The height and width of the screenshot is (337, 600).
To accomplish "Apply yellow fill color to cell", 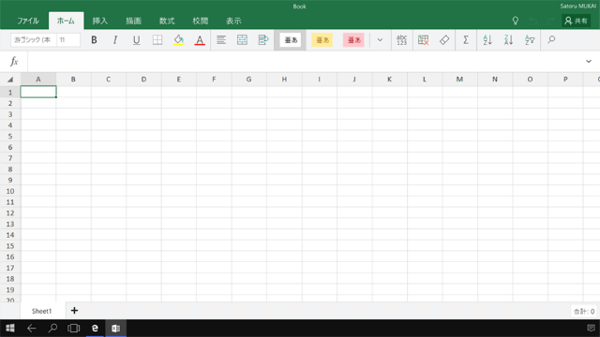I will click(x=178, y=39).
